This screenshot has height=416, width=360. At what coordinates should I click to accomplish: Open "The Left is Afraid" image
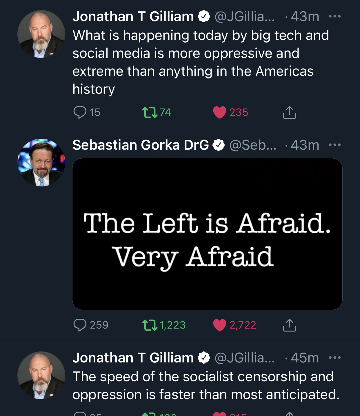(x=207, y=234)
